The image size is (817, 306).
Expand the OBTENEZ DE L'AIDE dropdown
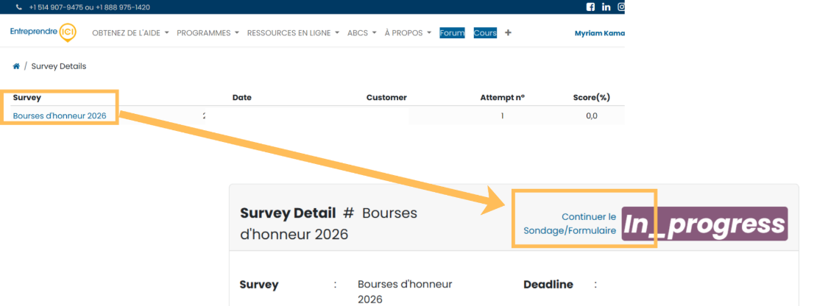[130, 33]
